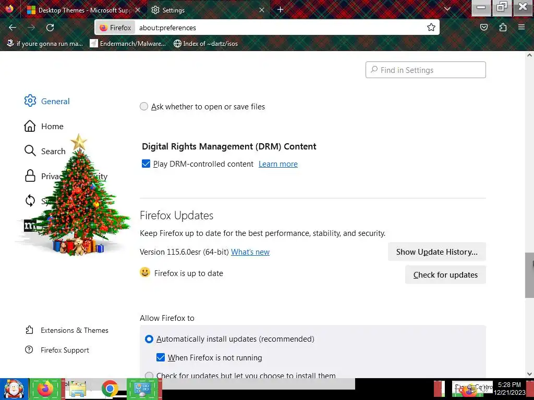The image size is (534, 400).
Task: Click the General gear icon in sidebar
Action: coord(30,101)
